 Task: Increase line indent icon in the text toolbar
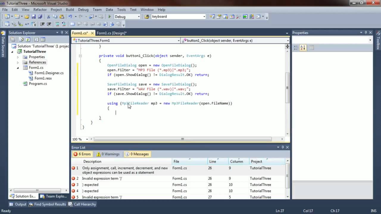[49, 24]
